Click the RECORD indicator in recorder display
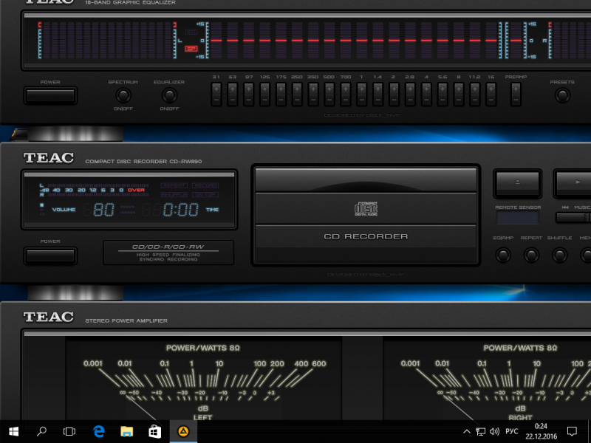 click(205, 185)
